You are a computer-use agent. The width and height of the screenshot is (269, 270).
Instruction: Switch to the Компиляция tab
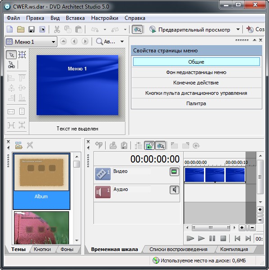point(234,249)
